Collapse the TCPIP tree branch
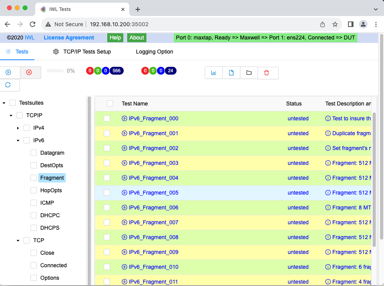 (11, 115)
